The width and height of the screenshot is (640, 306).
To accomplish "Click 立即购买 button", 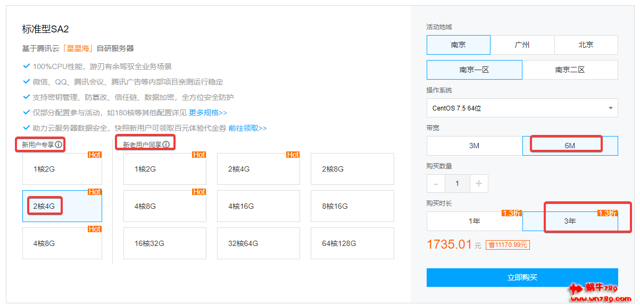I will pos(522,277).
